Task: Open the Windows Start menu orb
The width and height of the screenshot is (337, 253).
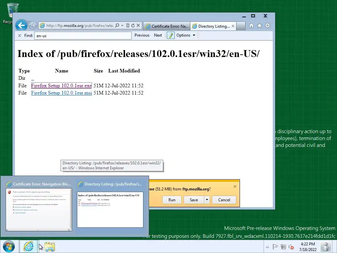Action: (9, 246)
